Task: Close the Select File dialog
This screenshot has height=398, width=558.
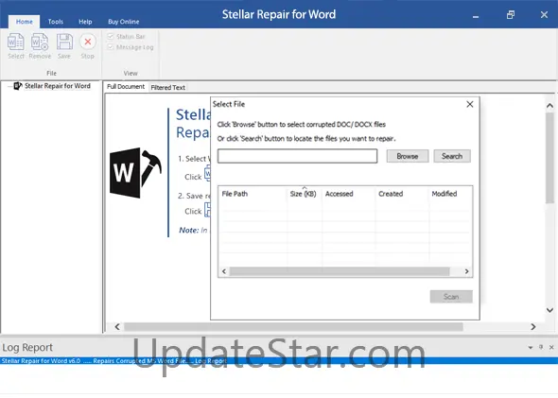Action: pos(470,104)
